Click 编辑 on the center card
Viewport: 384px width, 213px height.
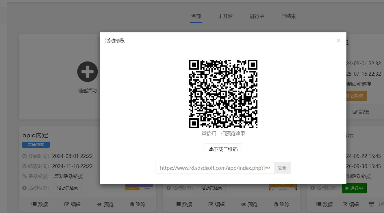click(217, 204)
